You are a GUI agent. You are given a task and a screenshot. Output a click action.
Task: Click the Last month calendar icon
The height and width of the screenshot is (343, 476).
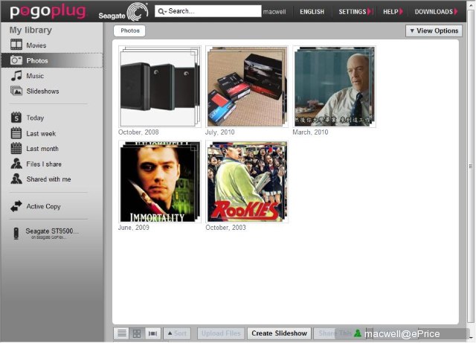pyautogui.click(x=16, y=148)
